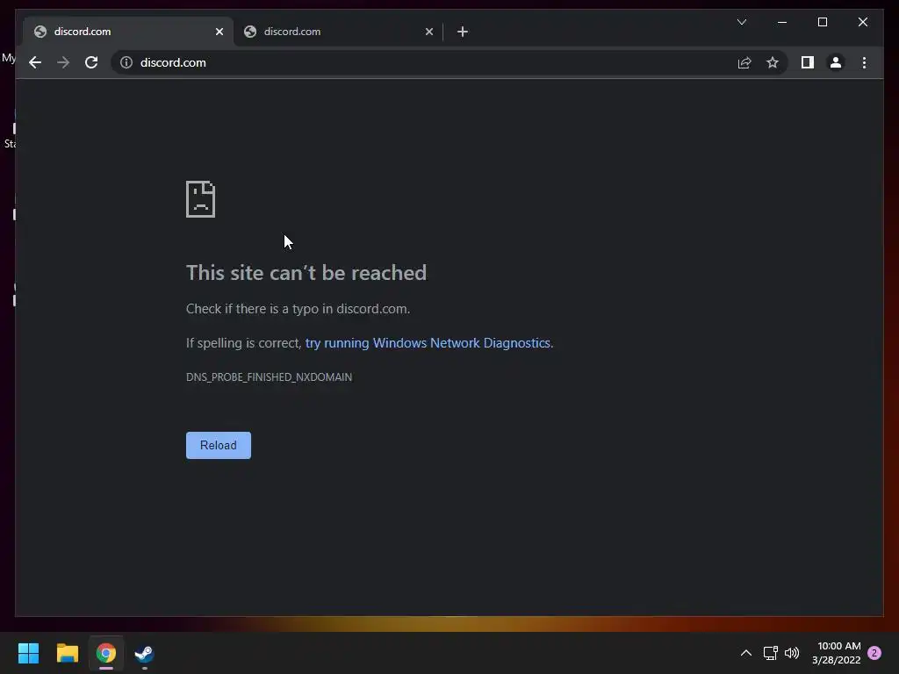This screenshot has width=899, height=674.
Task: Open Steam from the taskbar
Action: click(144, 653)
